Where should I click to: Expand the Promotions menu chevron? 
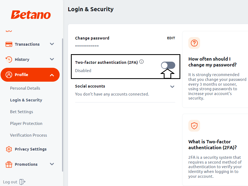(x=52, y=164)
